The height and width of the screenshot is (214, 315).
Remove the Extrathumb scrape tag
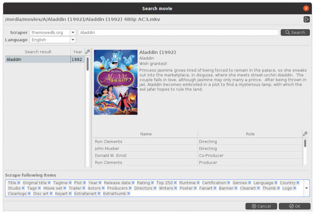(x=128, y=194)
